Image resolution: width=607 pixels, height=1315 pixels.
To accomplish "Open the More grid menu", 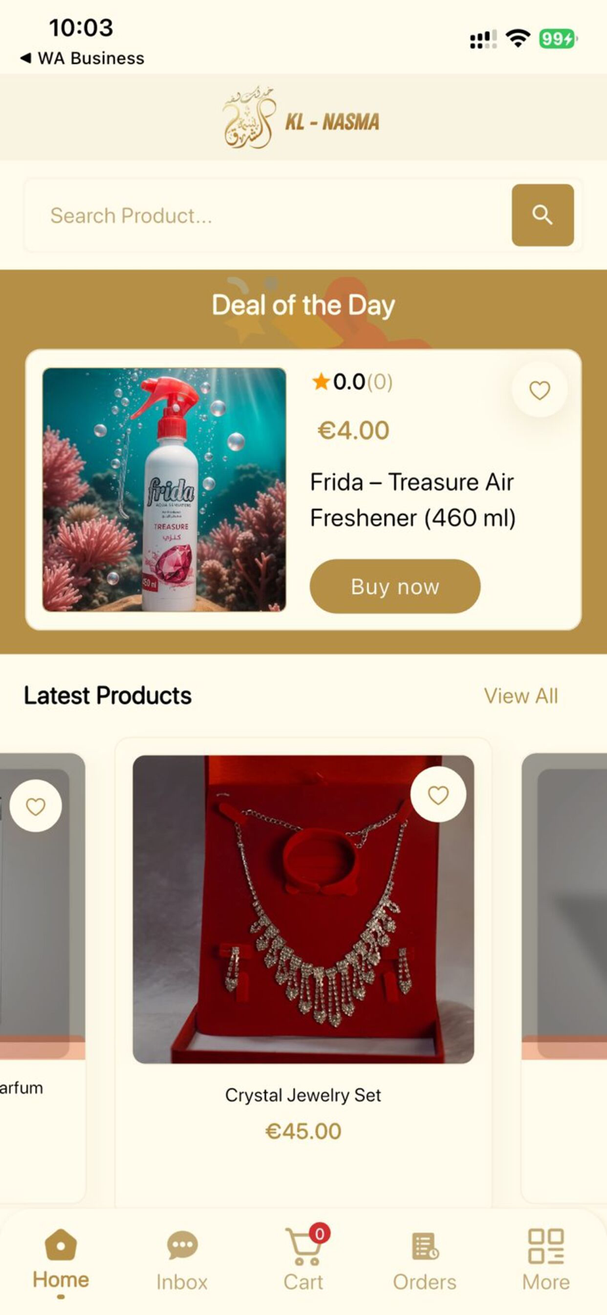I will 546,1260.
